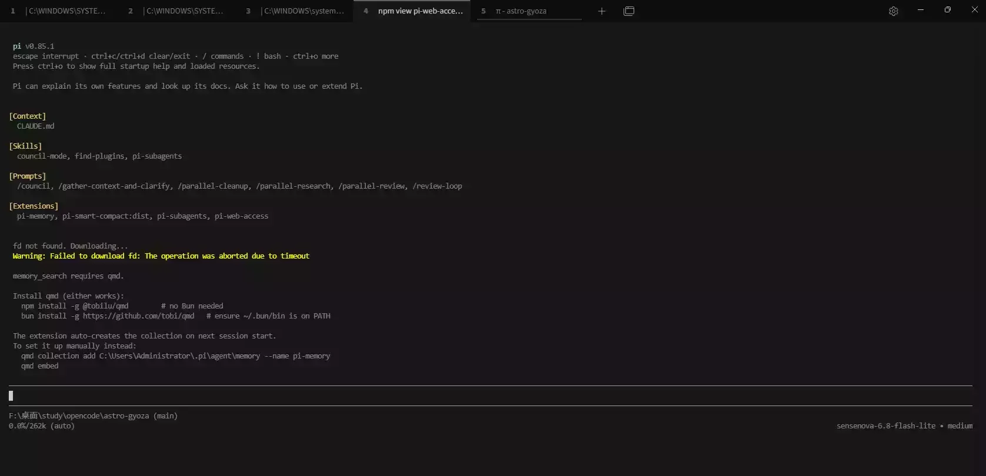The image size is (986, 476).
Task: Click the [Prompts] section heading
Action: [x=28, y=176]
